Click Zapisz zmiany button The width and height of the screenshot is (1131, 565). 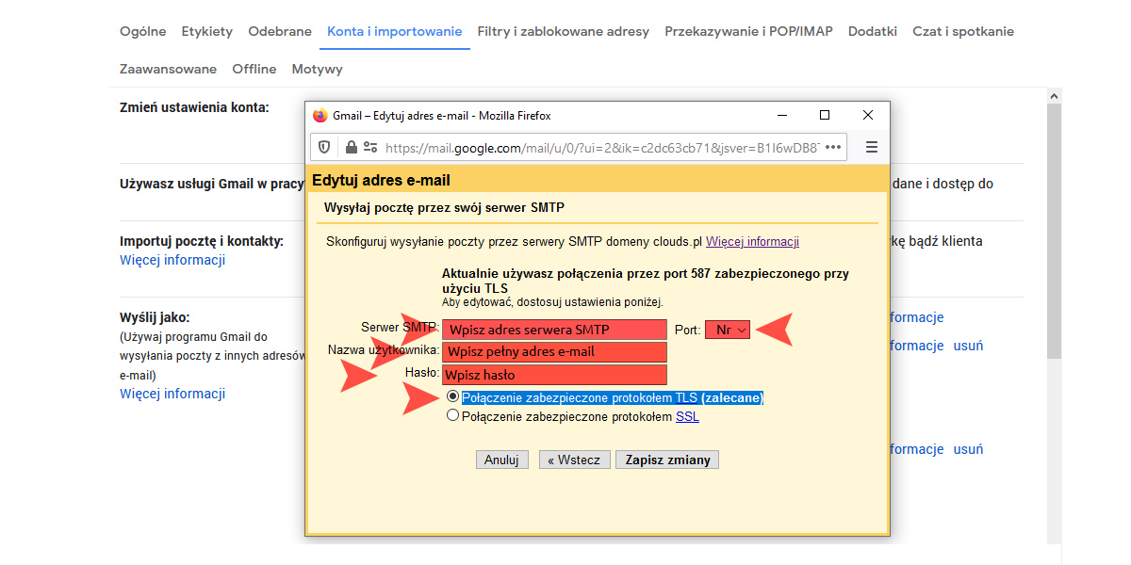coord(668,460)
